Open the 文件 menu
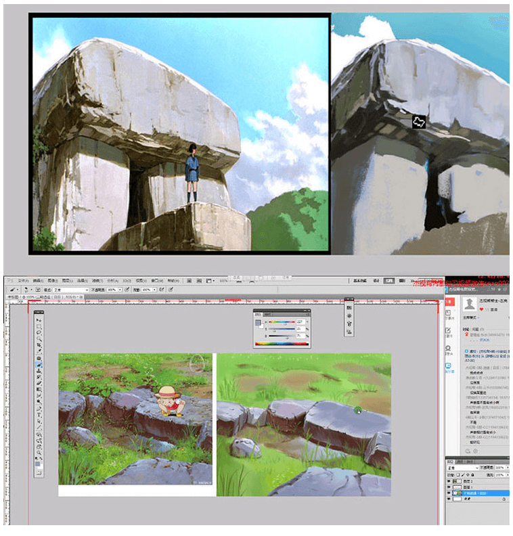 pyautogui.click(x=24, y=281)
